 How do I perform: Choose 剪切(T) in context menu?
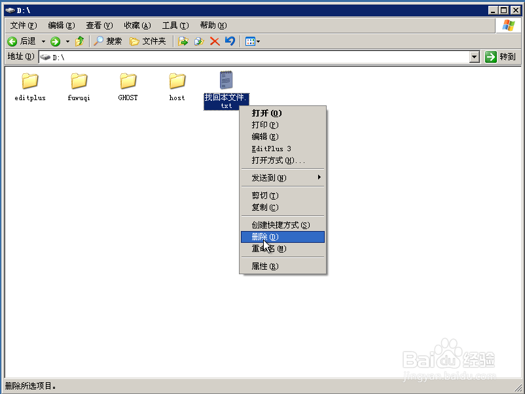[283, 196]
